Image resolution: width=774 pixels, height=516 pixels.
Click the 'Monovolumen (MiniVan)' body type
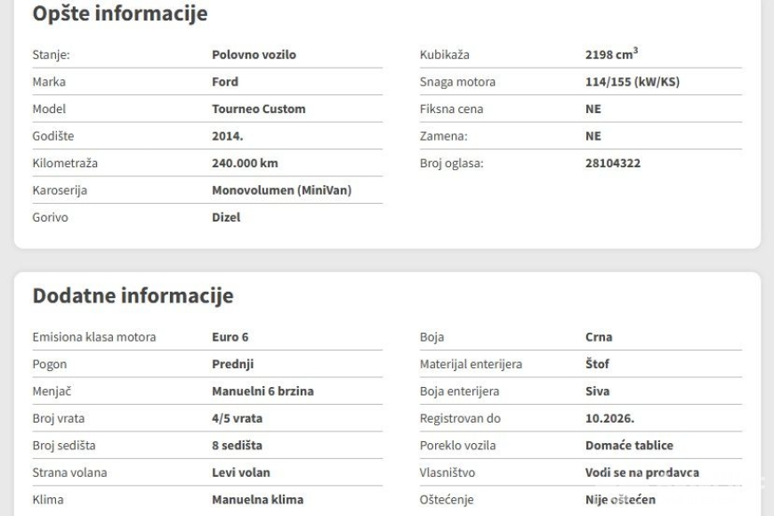pos(282,189)
